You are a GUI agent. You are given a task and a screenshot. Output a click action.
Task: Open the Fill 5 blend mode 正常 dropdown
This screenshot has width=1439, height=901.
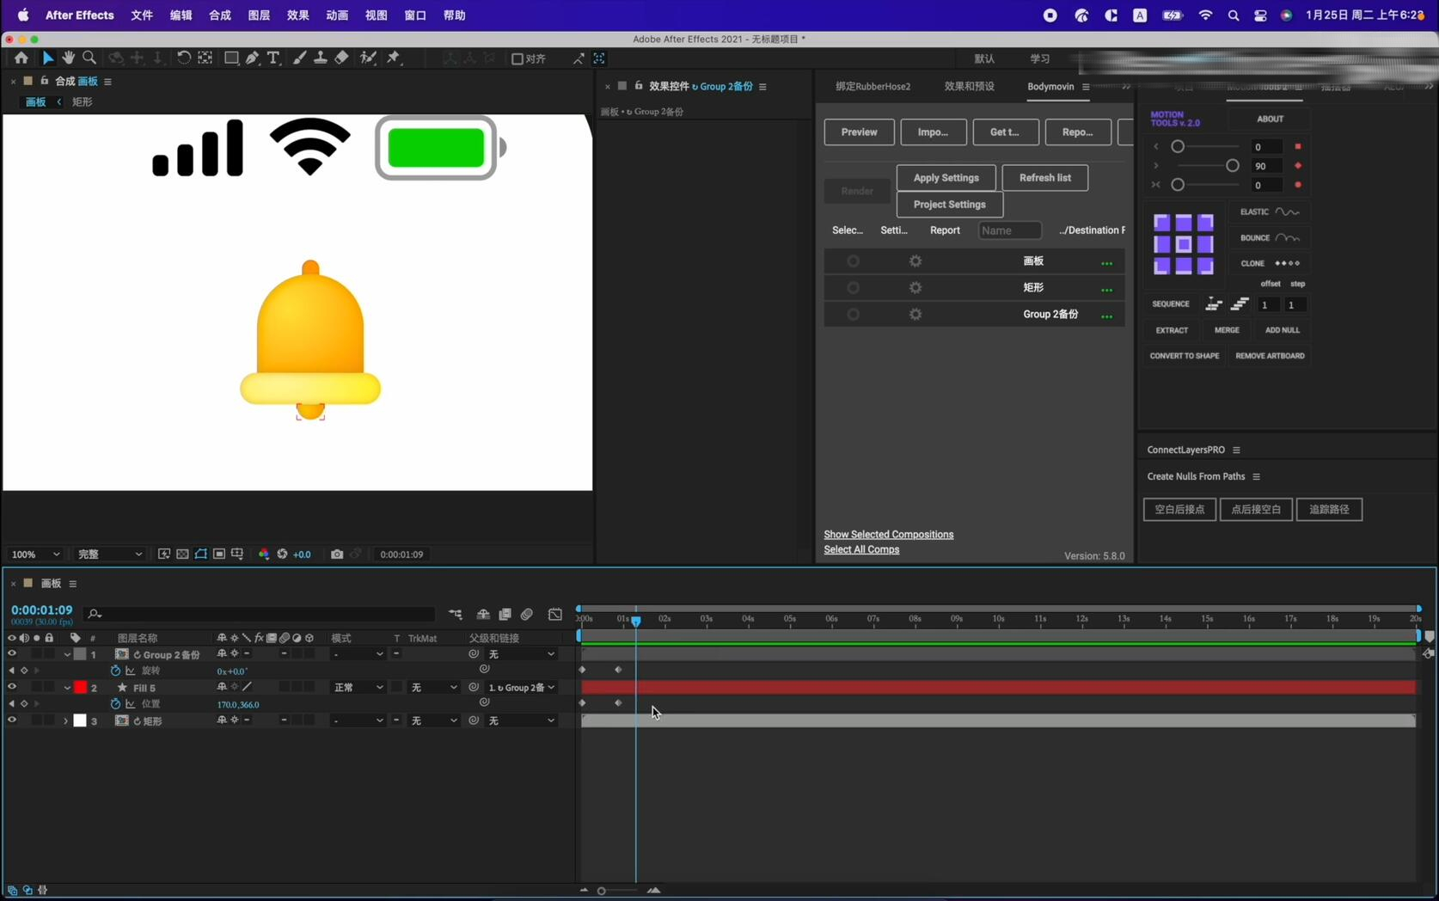point(358,688)
